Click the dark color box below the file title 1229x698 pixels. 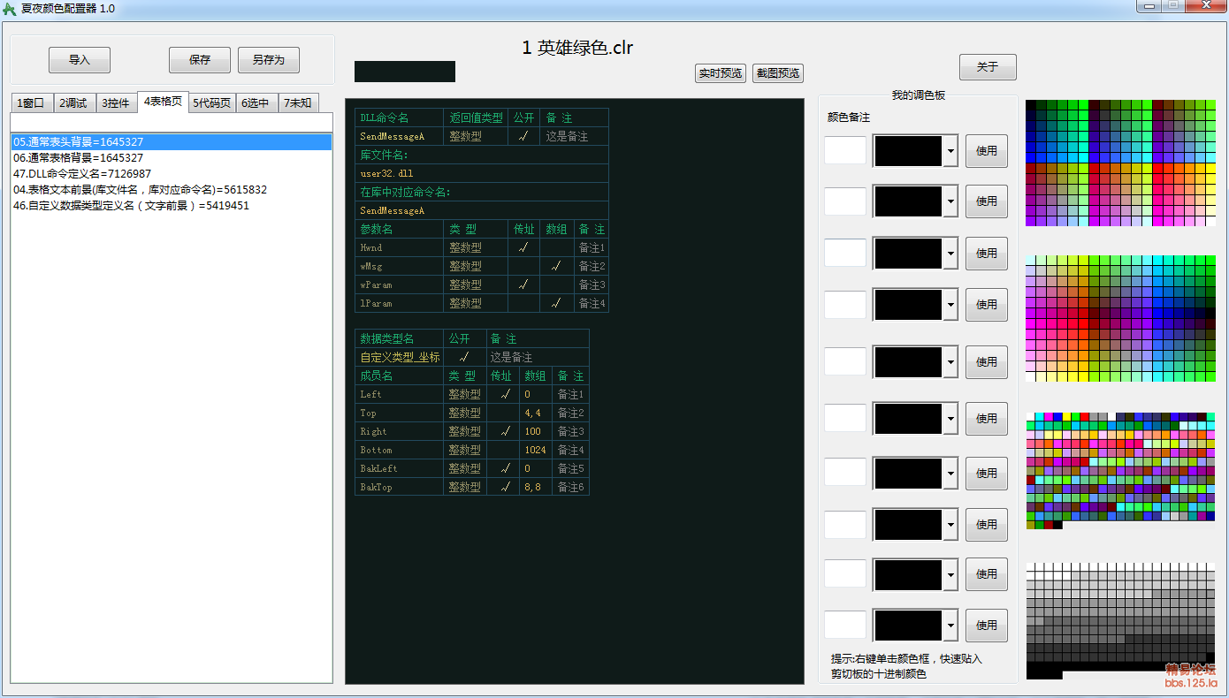[405, 72]
